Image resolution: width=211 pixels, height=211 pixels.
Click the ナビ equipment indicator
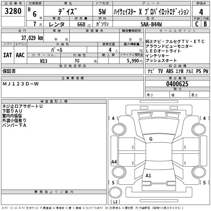coord(151,71)
